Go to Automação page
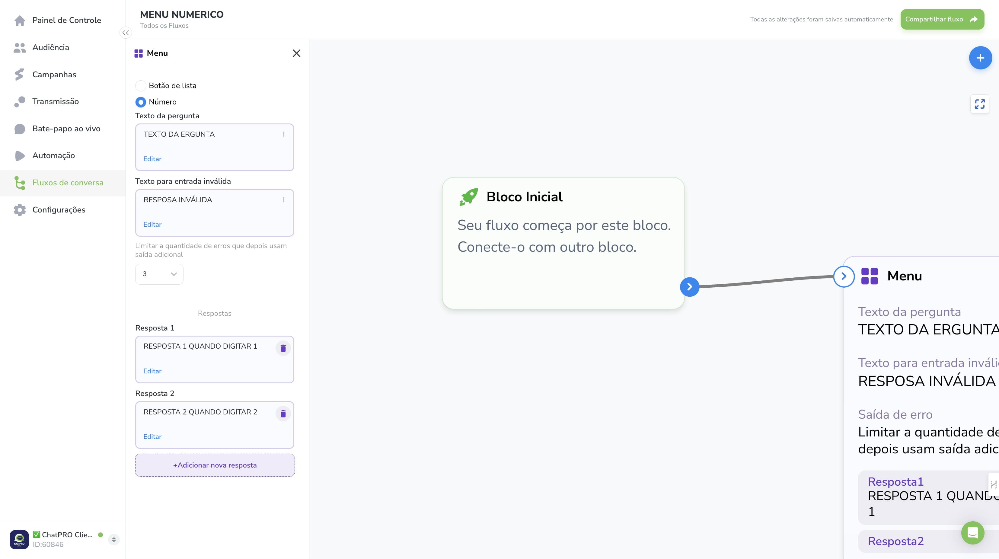Screen dimensions: 999x559 (53, 155)
